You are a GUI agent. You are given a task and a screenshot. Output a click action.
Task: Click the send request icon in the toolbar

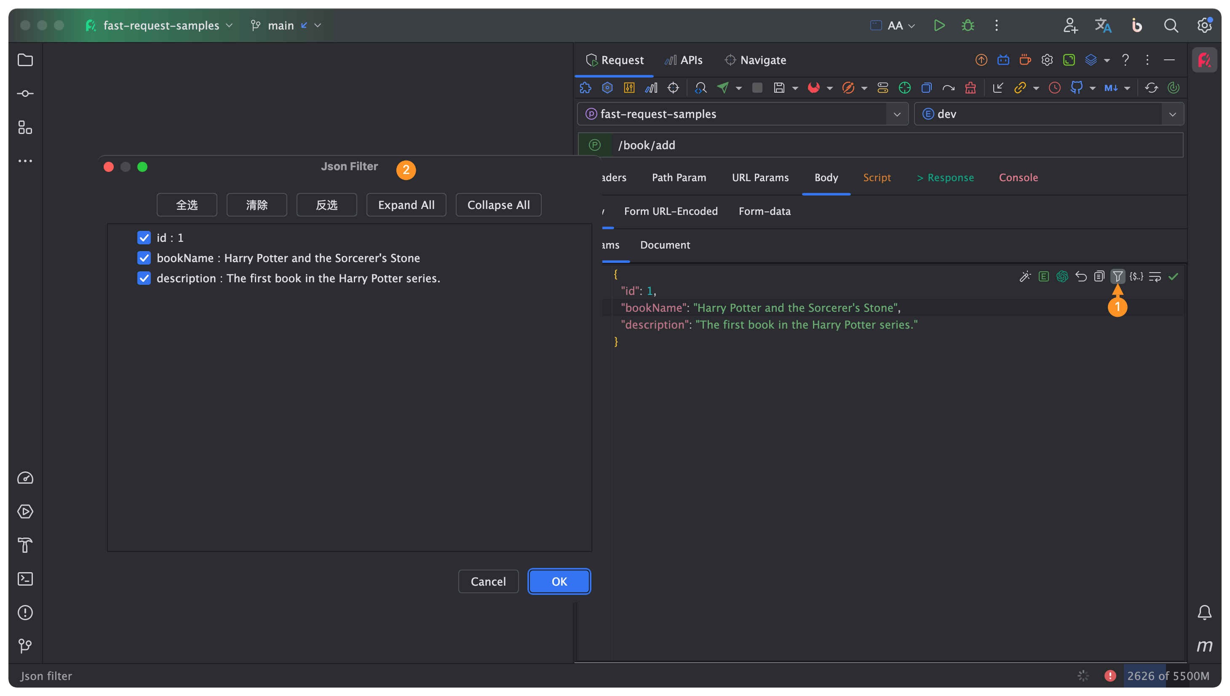click(723, 88)
